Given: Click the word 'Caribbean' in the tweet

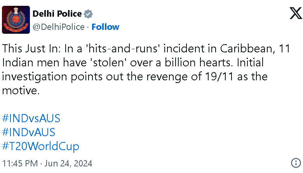Looking at the screenshot, I should click(x=247, y=48).
